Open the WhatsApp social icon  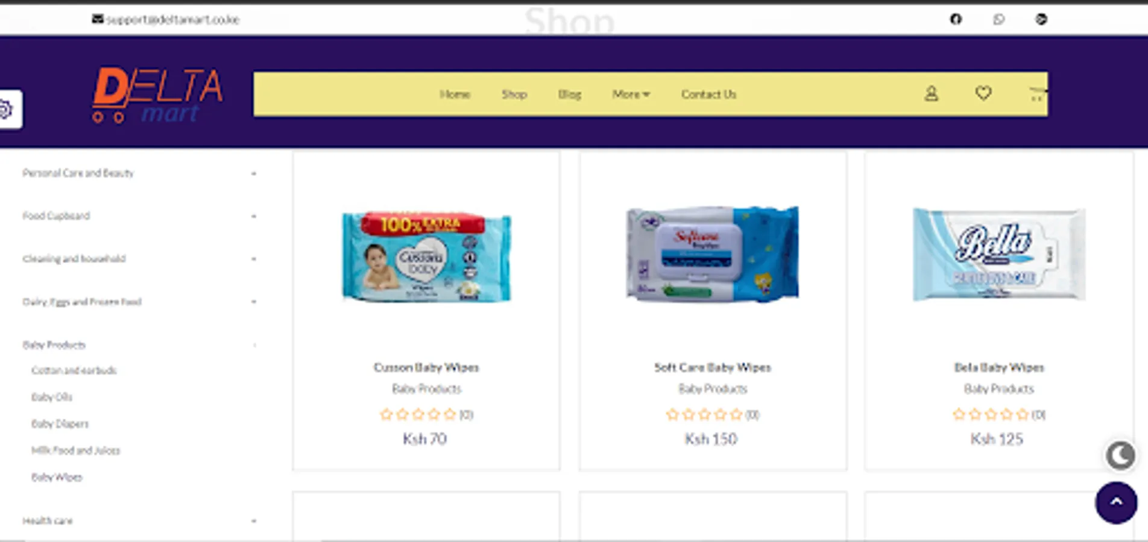[998, 19]
